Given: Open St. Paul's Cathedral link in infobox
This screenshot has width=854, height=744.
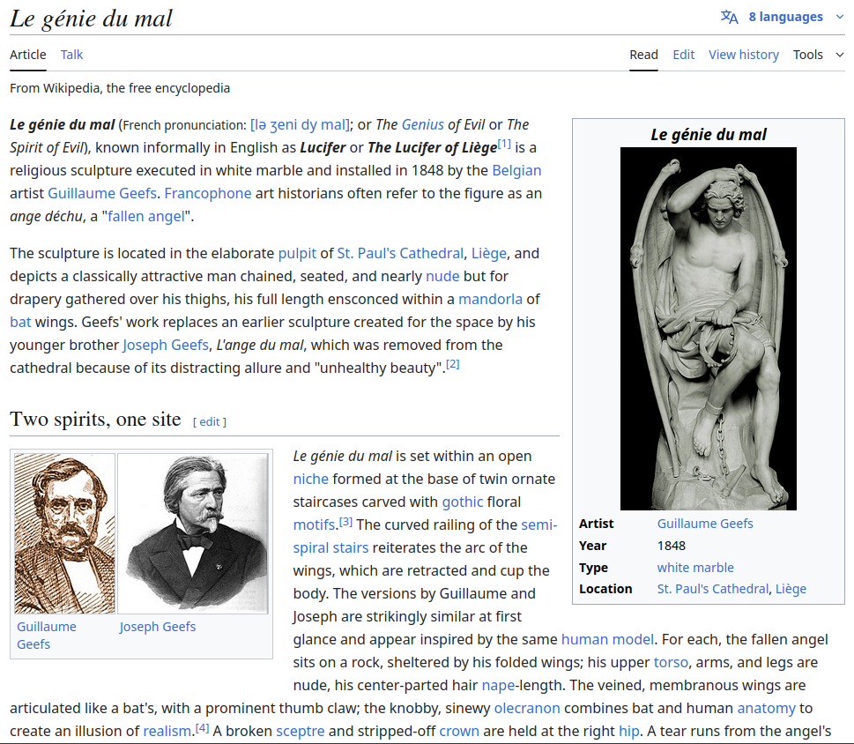Looking at the screenshot, I should pos(712,589).
